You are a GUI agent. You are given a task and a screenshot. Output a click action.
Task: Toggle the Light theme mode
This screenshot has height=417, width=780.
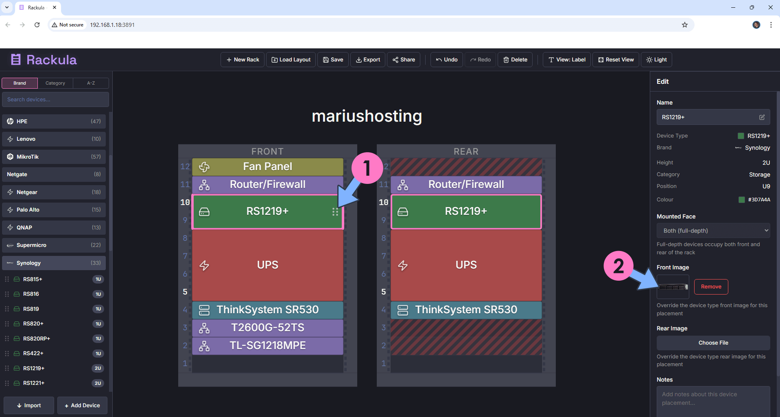coord(656,60)
